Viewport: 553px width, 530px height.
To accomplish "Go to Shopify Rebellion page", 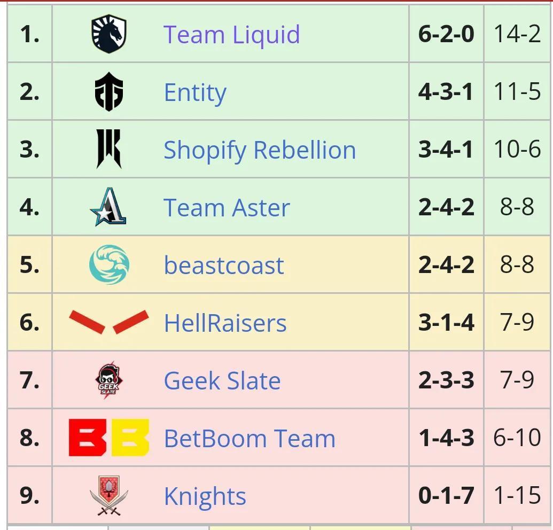I will pyautogui.click(x=260, y=150).
